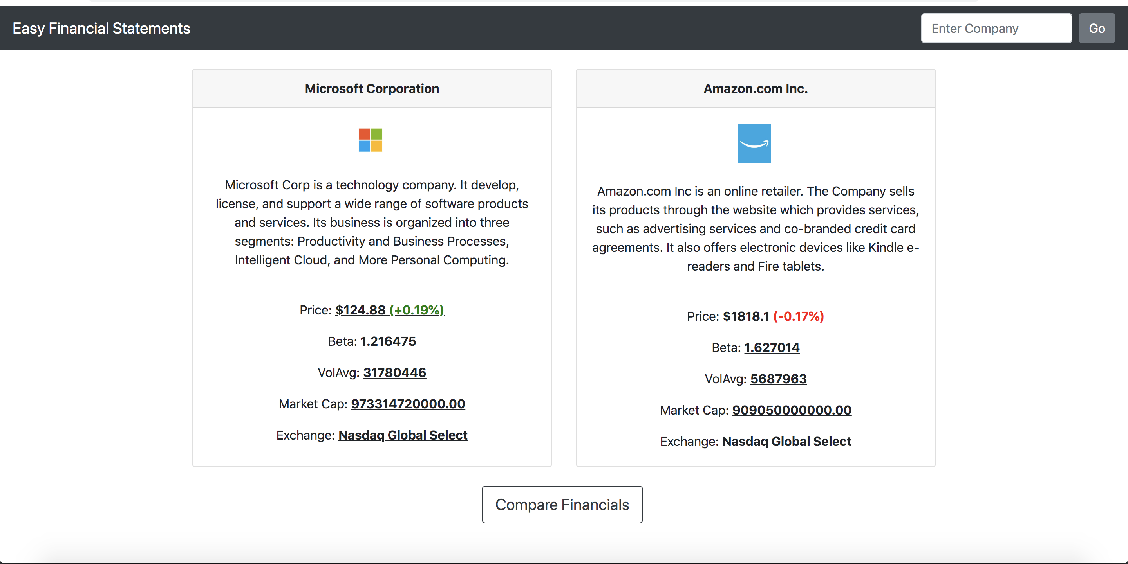Open Microsoft's stock price link $124.88
The image size is (1128, 564).
pos(360,310)
